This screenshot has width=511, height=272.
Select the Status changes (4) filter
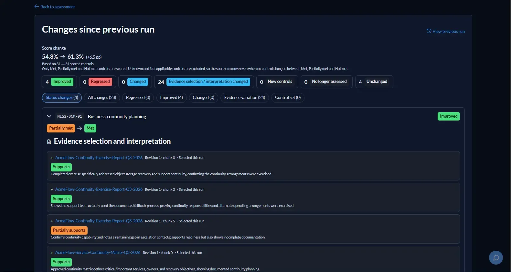coord(62,98)
